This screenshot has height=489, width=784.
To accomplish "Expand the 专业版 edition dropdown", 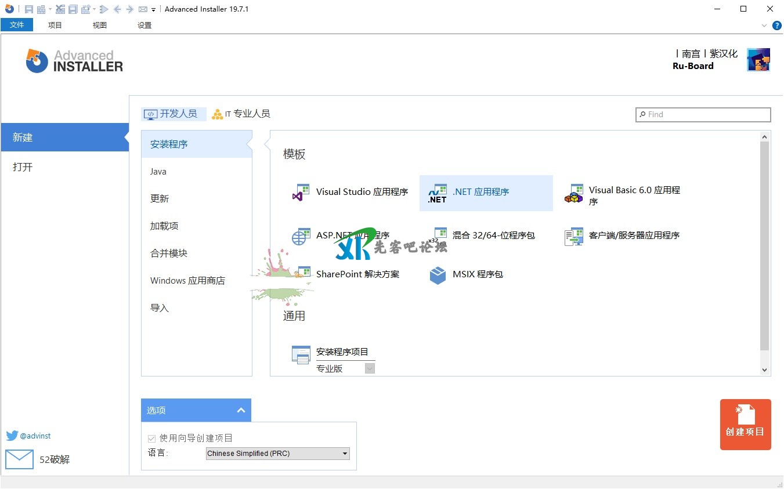I will click(370, 368).
